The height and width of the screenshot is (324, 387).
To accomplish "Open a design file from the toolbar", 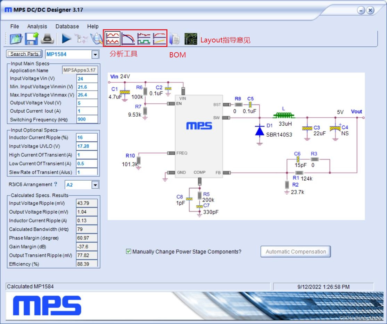I will pyautogui.click(x=16, y=39).
